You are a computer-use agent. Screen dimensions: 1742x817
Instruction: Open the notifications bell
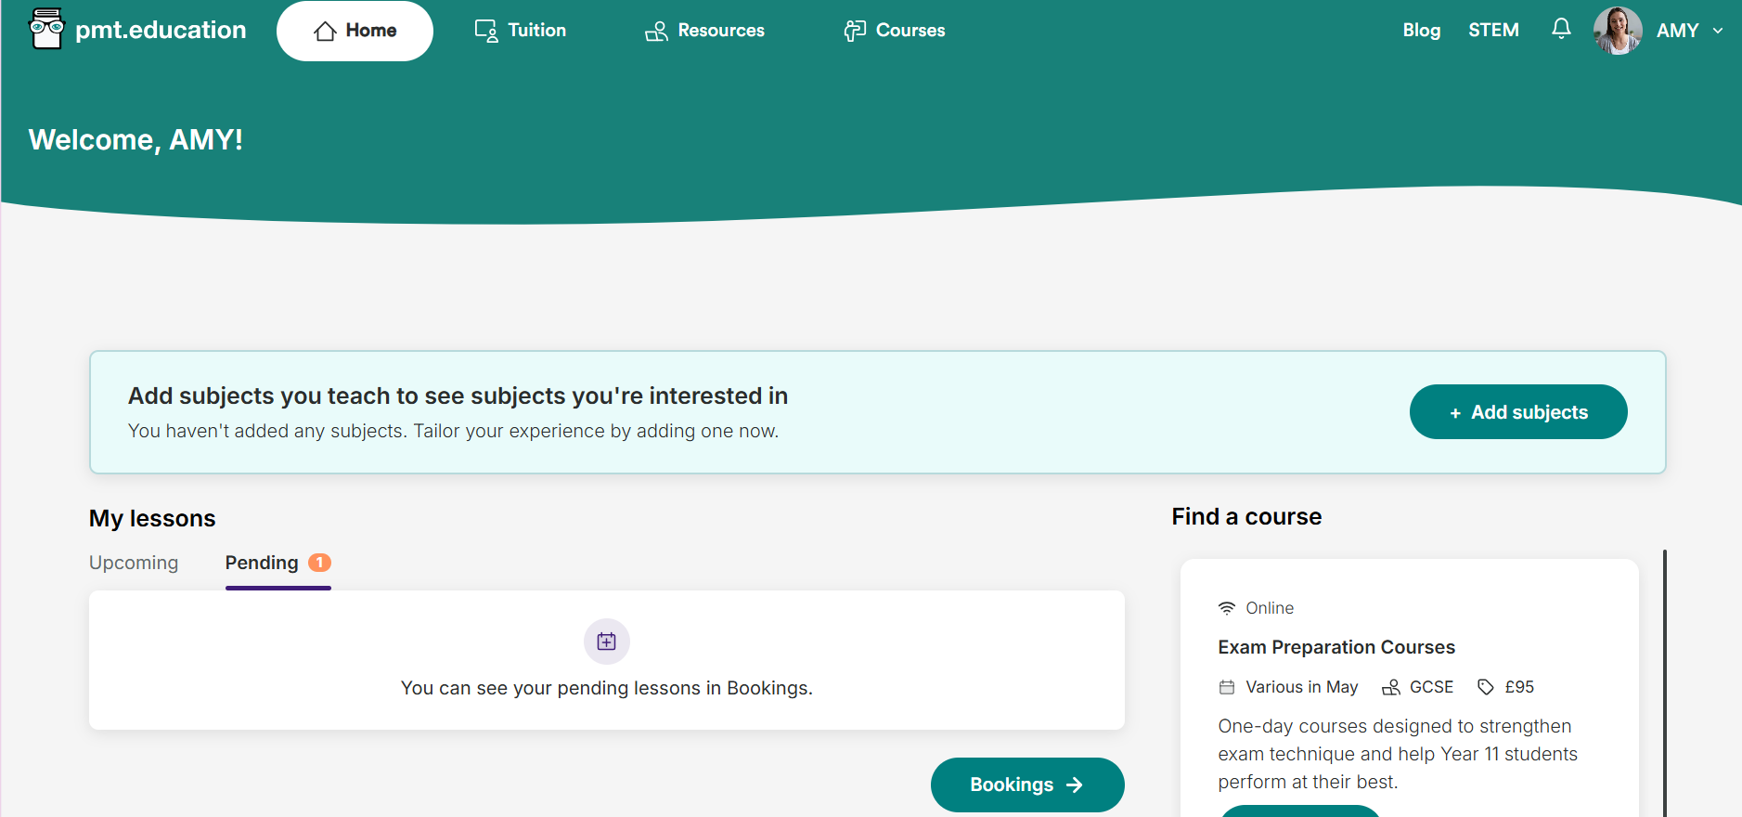pos(1561,29)
